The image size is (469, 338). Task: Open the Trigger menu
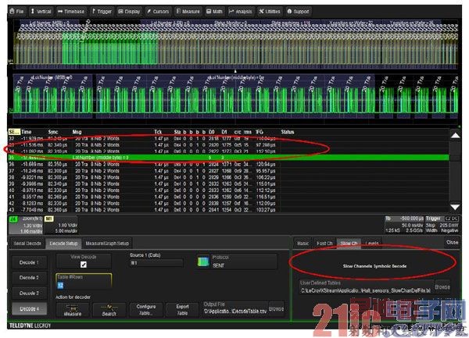point(102,12)
